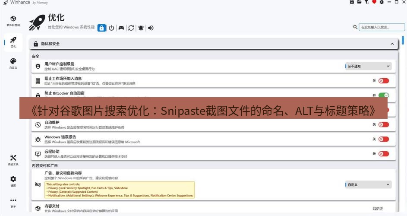Screen dimensions: 407x216
Task: Click the lock icon in 隐私和安全 header
Action: [36, 44]
